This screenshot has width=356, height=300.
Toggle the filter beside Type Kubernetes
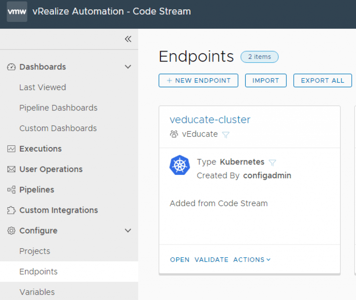tap(273, 162)
